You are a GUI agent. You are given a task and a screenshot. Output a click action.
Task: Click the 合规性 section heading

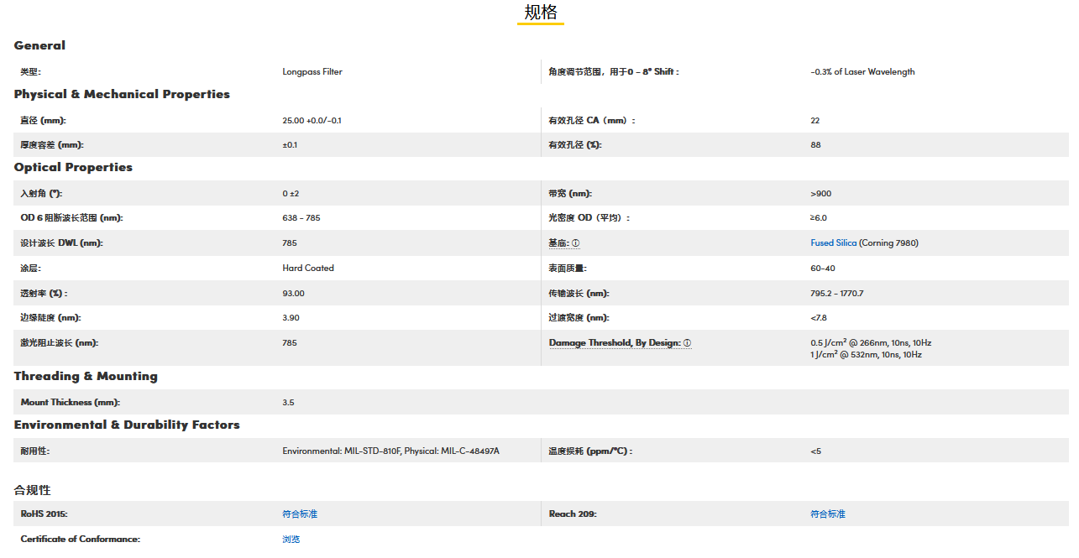[x=33, y=489]
